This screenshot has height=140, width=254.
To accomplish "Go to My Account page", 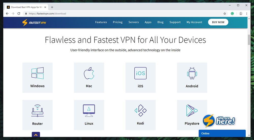I will (194, 22).
